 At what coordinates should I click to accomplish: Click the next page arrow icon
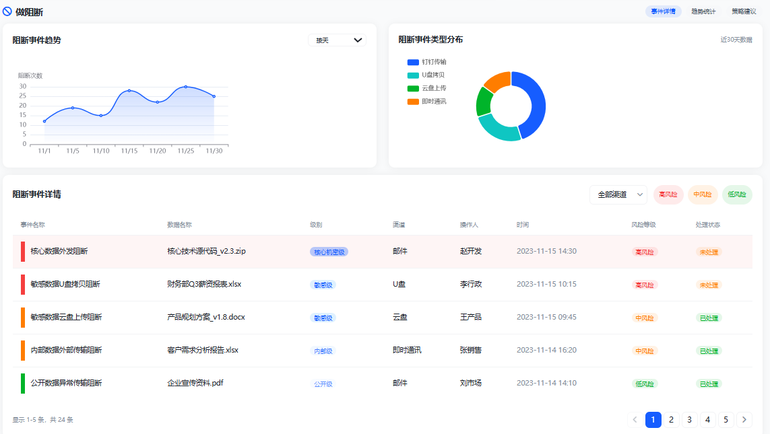(744, 419)
